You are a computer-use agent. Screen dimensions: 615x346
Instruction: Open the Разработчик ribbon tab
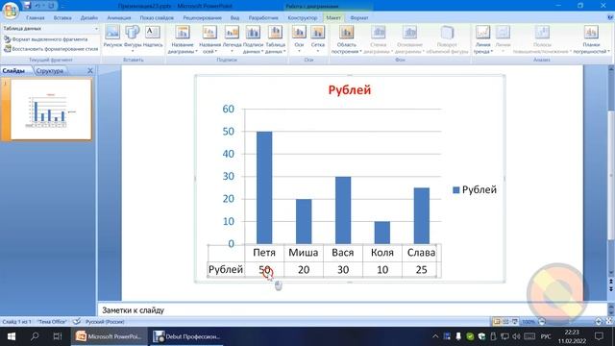click(263, 17)
